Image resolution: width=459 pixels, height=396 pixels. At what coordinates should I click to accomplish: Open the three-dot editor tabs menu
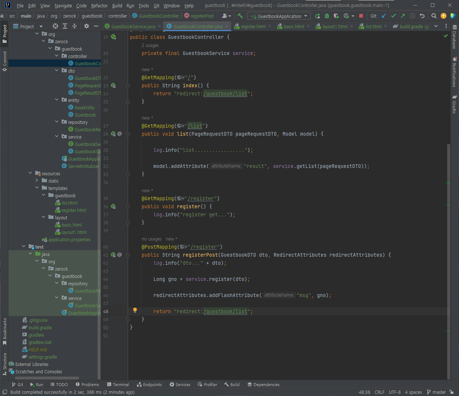(x=446, y=26)
